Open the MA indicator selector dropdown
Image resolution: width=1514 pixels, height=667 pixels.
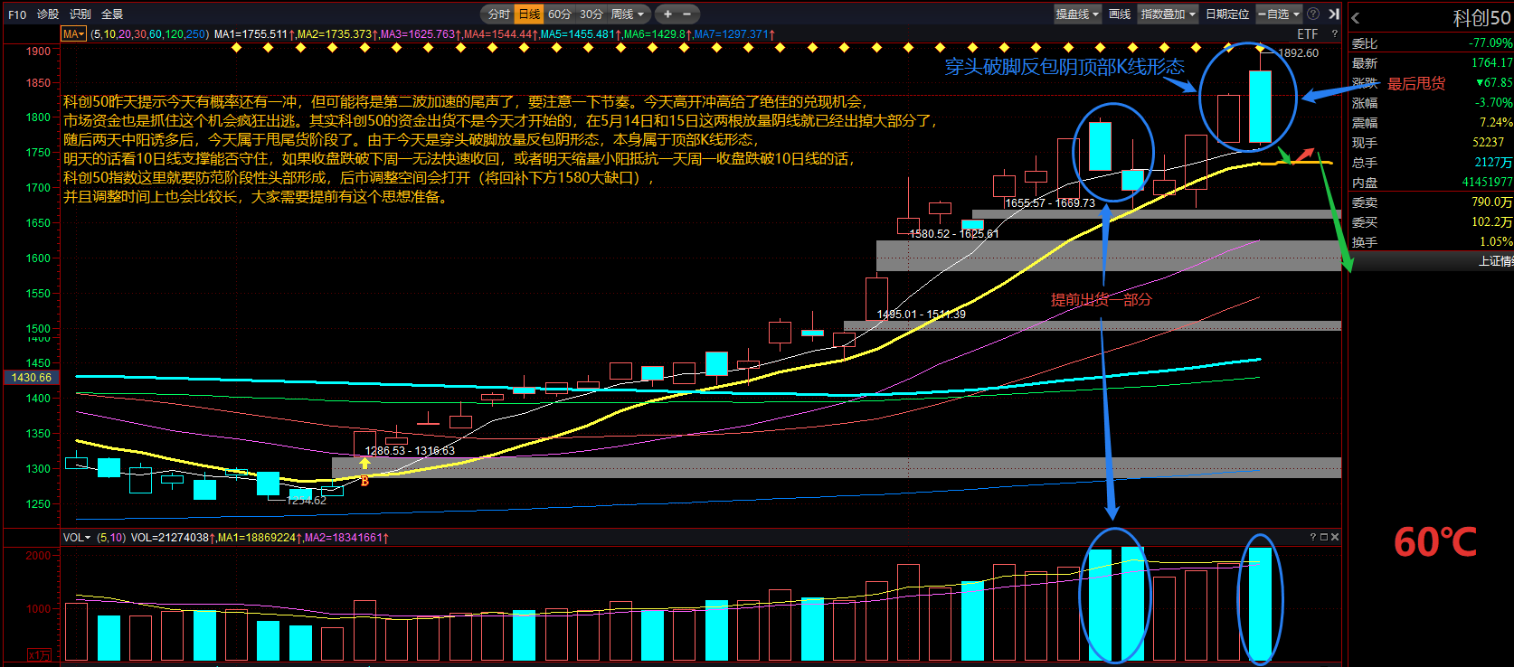73,34
